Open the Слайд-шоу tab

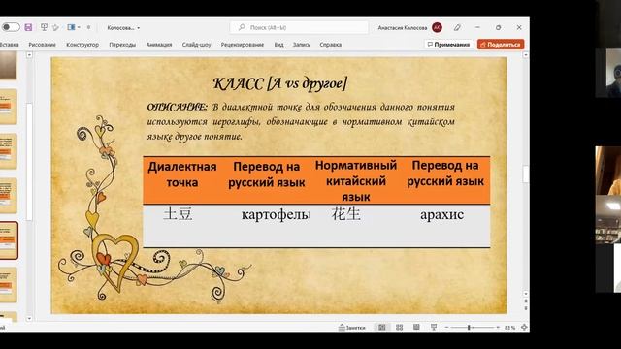point(196,45)
